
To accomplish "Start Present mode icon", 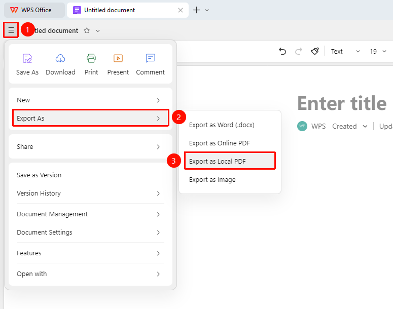I will click(118, 58).
